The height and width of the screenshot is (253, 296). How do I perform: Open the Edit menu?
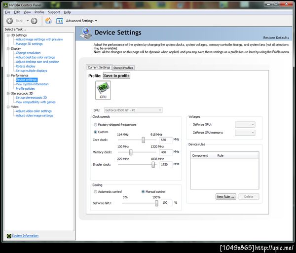click(x=17, y=12)
